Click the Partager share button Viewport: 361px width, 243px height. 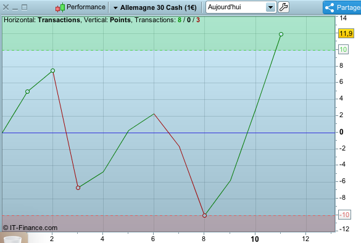coord(342,7)
